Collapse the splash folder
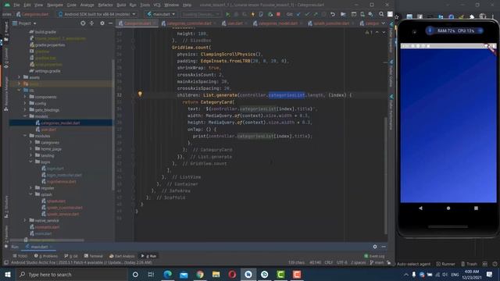500x281 pixels. pyautogui.click(x=31, y=194)
